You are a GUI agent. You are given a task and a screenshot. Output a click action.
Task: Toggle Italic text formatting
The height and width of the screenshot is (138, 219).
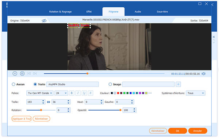(78, 93)
